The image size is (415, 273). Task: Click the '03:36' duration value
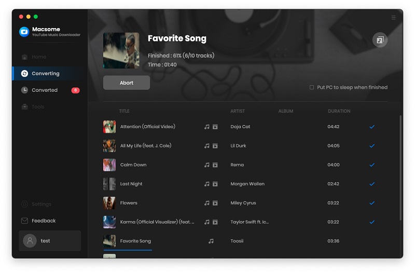333,241
